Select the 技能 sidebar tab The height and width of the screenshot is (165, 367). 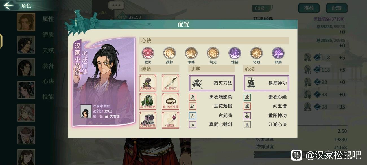(48, 97)
